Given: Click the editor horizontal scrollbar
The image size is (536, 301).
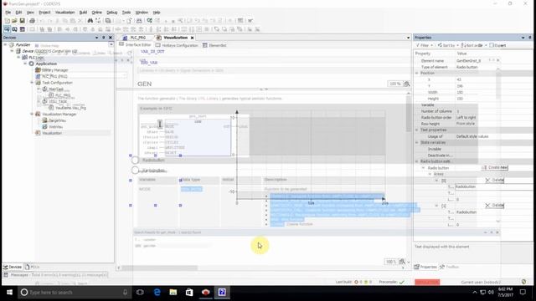Looking at the screenshot, I should point(159,268).
